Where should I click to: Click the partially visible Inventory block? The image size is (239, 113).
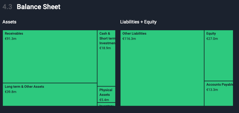106,105
